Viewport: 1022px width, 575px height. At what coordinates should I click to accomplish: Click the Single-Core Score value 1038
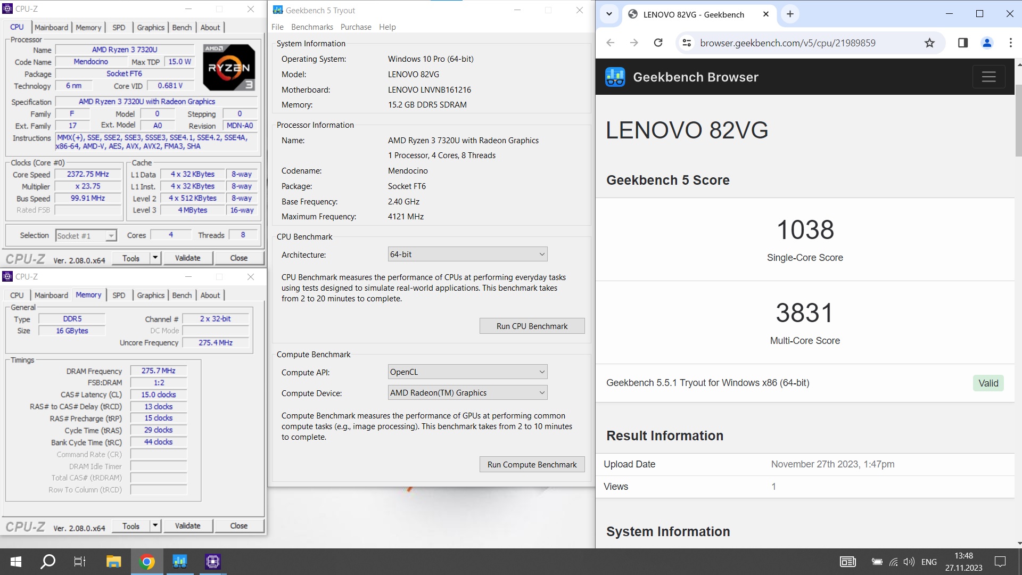805,230
